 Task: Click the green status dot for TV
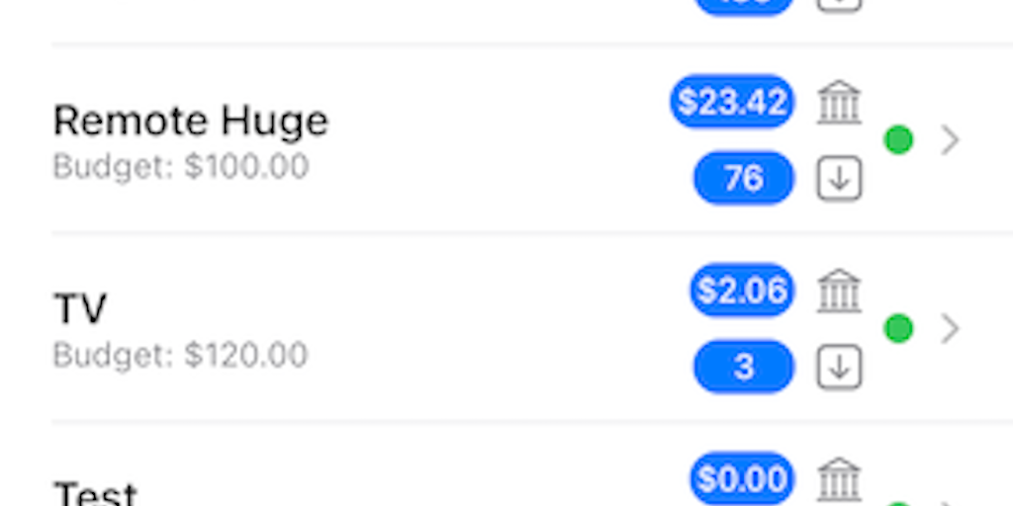(x=898, y=328)
